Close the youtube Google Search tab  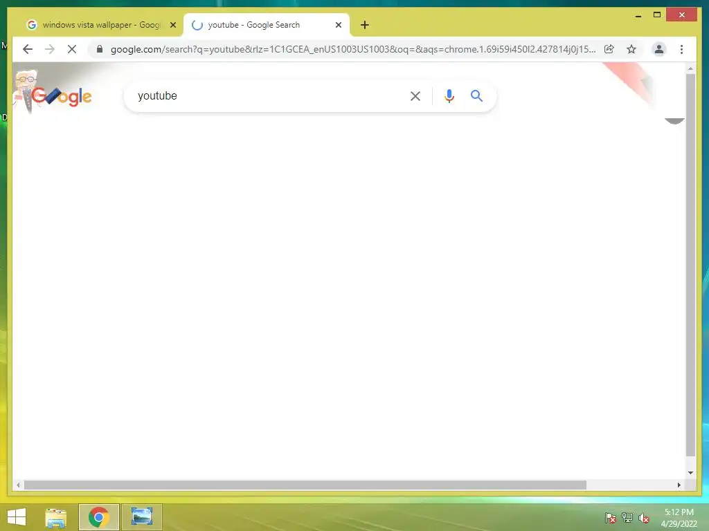coord(338,25)
